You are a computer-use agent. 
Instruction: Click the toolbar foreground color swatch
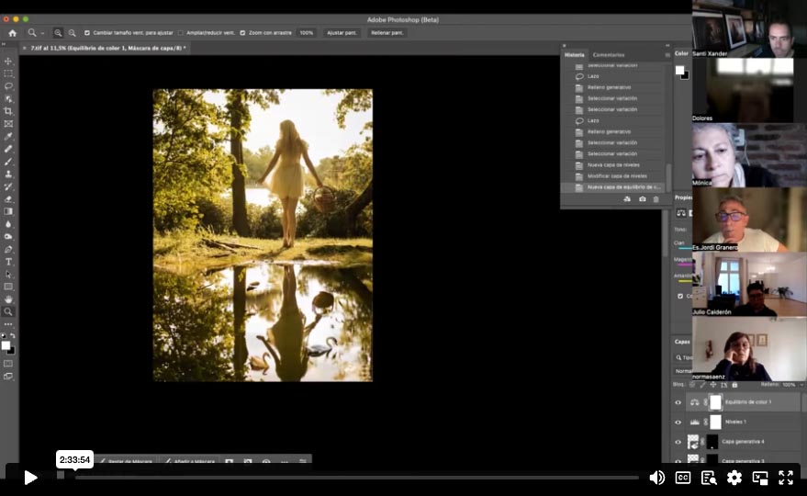click(6, 345)
